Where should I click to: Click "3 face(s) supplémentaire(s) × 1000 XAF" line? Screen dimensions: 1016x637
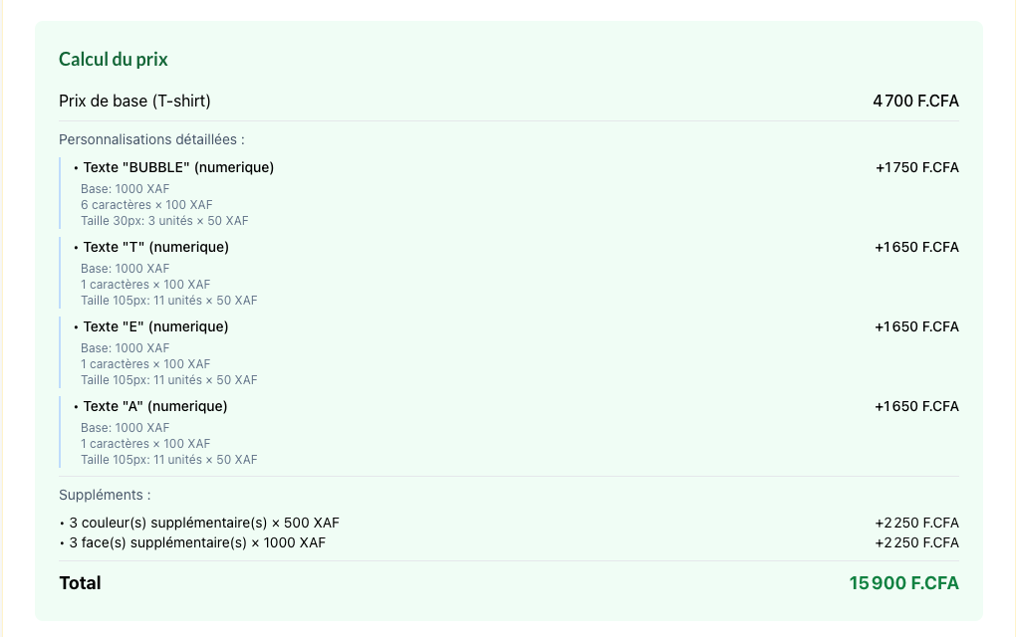pyautogui.click(x=196, y=542)
